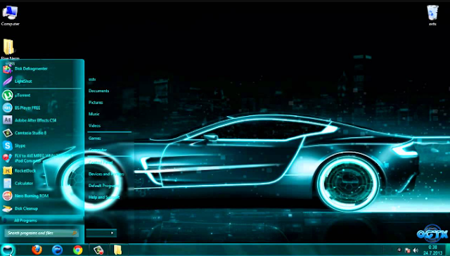
Task: Open Videos from the Start menu
Action: (94, 126)
